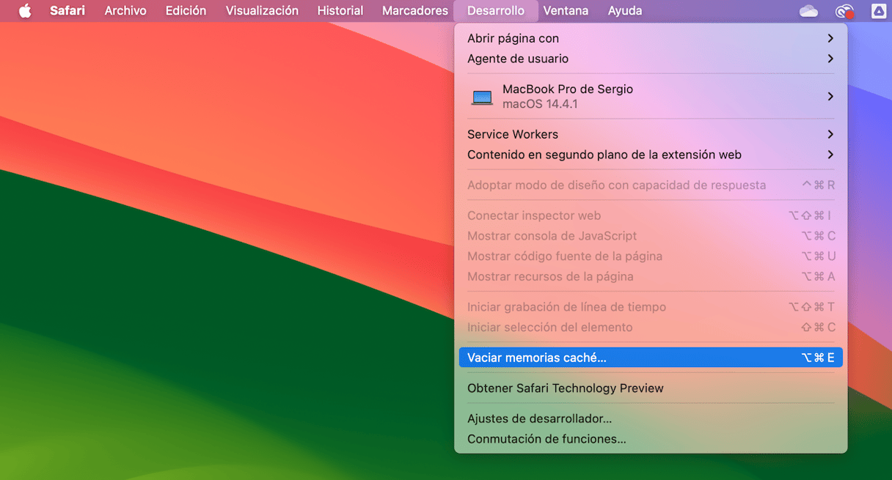This screenshot has height=480, width=892.
Task: Click Adoptar modo de diseño con capacidad de respuesta
Action: pyautogui.click(x=651, y=185)
